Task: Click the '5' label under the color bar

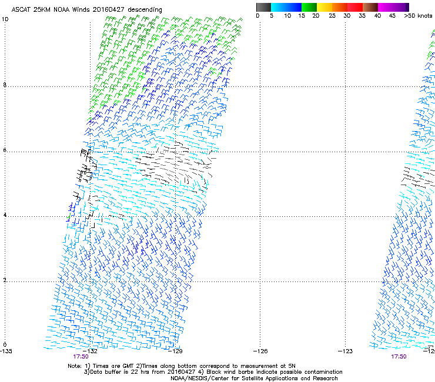Action: tap(272, 16)
